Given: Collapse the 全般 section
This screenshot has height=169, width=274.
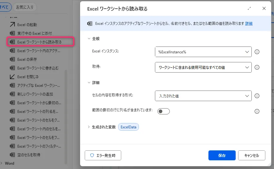Looking at the screenshot, I should [x=89, y=39].
